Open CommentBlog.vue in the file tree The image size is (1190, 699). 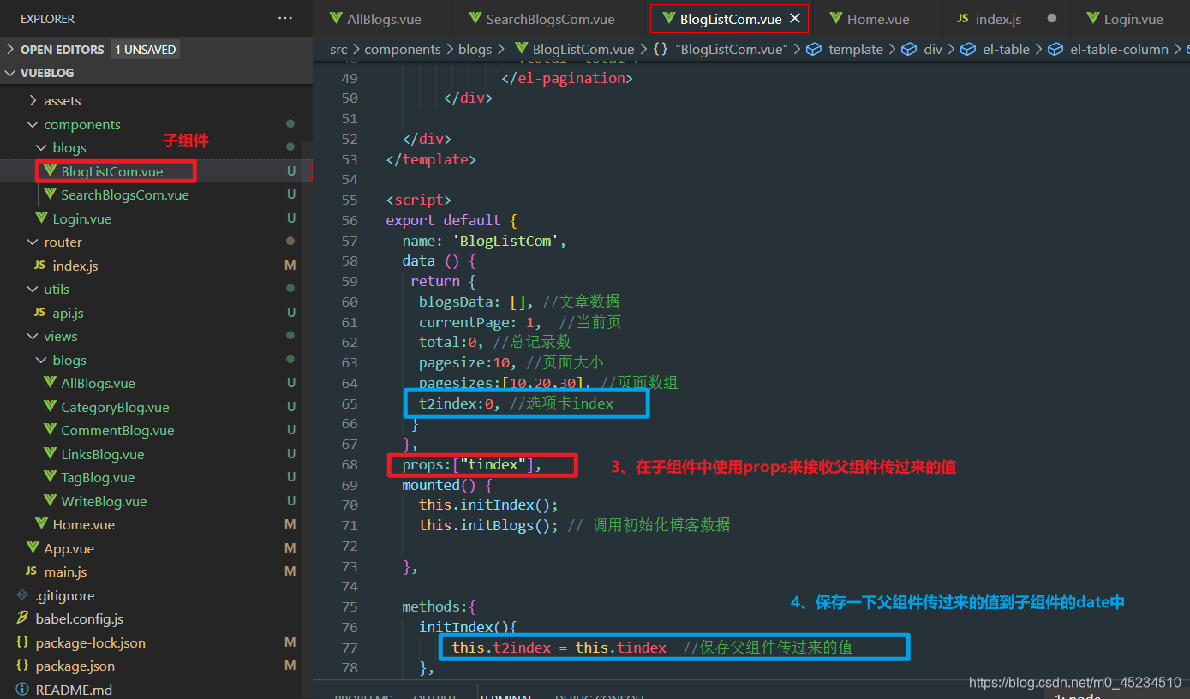click(117, 430)
